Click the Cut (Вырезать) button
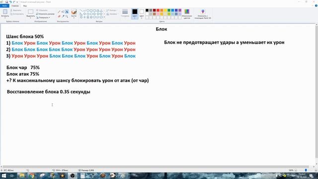This screenshot has width=318, height=179. pyautogui.click(x=16, y=10)
